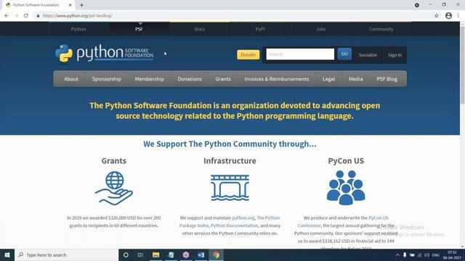The image size is (465, 261).
Task: Follow the python.org link
Action: point(243,217)
